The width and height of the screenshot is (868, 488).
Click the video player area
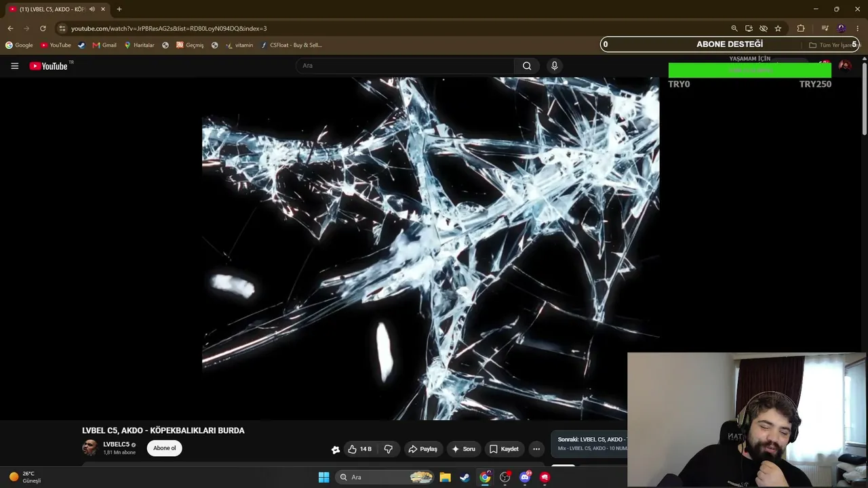[431, 248]
